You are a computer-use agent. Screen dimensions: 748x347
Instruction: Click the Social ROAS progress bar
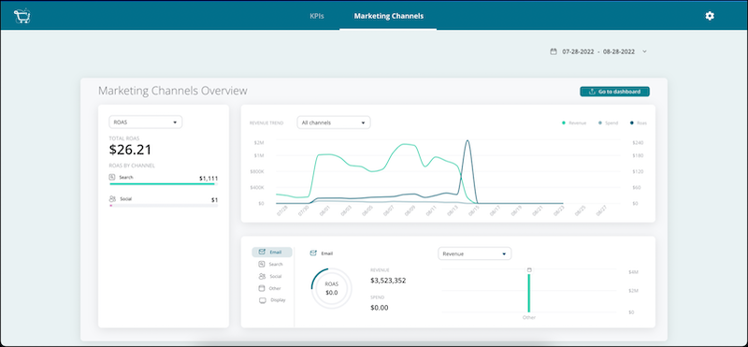pos(164,206)
